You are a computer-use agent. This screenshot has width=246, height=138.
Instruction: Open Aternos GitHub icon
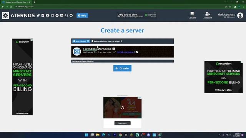[71, 15]
